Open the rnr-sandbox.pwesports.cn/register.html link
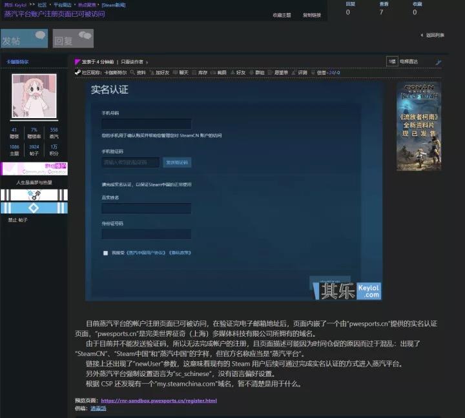465x418 pixels. [x=159, y=401]
